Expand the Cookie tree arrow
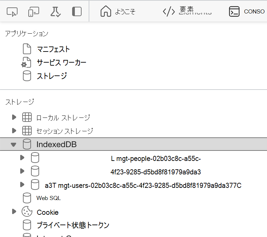The image size is (267, 237). (x=14, y=211)
